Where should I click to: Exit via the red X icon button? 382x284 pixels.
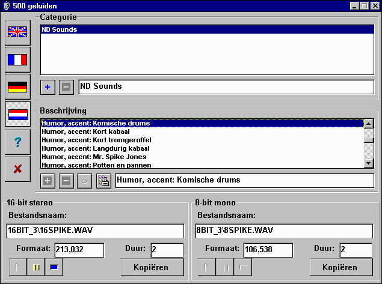pyautogui.click(x=17, y=169)
